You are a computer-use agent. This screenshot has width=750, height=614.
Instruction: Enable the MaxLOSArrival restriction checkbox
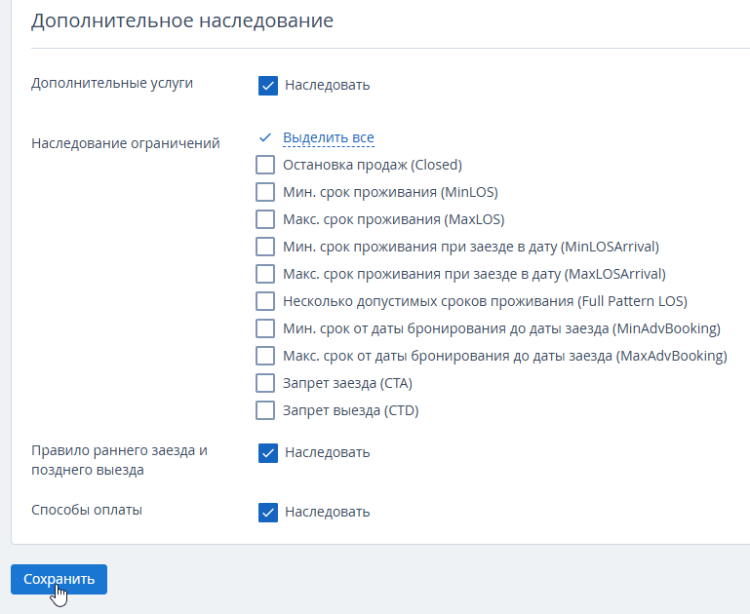(x=265, y=274)
